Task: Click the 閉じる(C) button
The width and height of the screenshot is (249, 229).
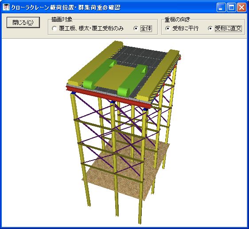Action: coord(23,23)
